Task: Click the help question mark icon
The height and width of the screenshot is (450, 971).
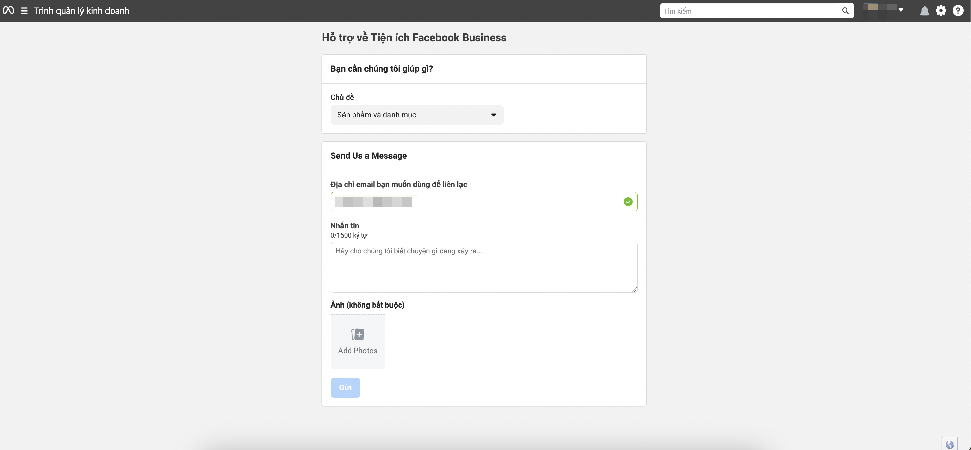Action: pos(958,11)
